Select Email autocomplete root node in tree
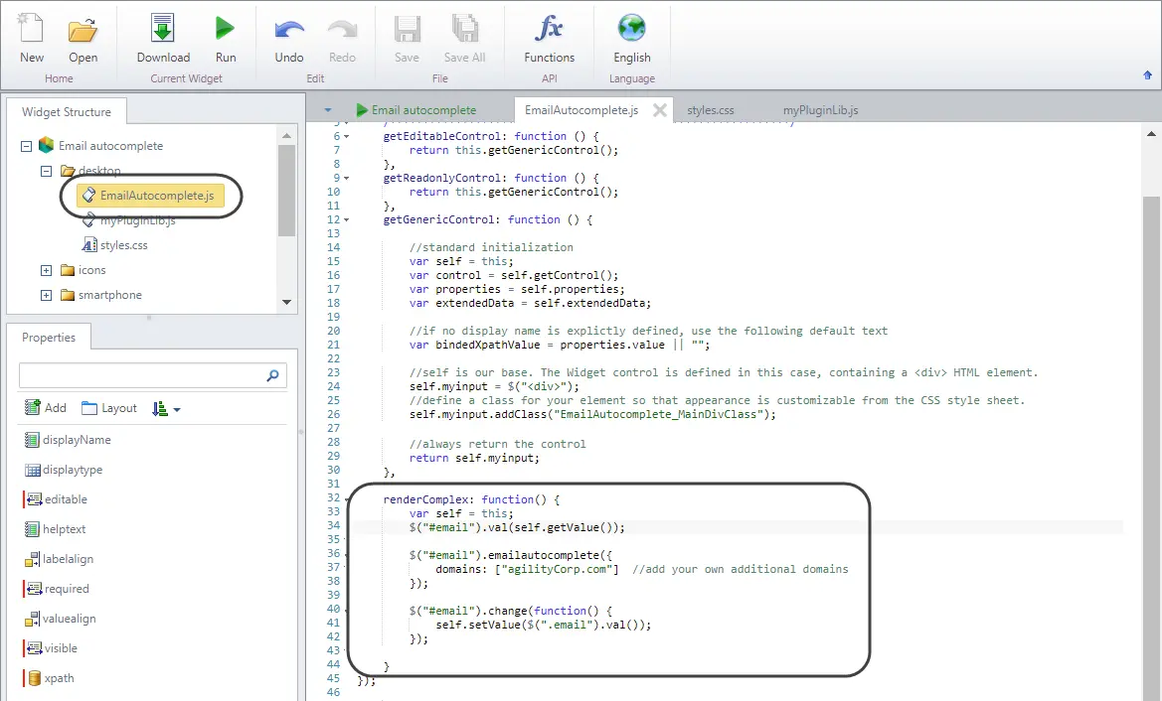 (110, 146)
